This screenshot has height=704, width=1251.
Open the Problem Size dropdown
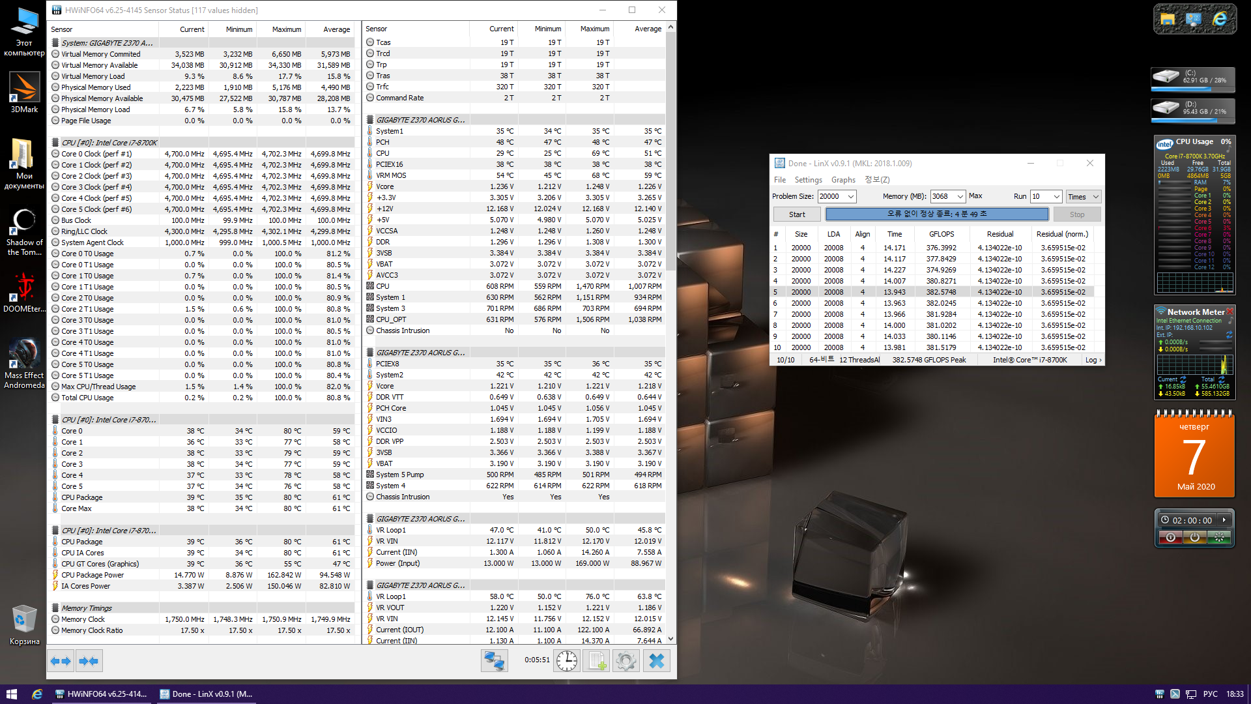point(850,196)
